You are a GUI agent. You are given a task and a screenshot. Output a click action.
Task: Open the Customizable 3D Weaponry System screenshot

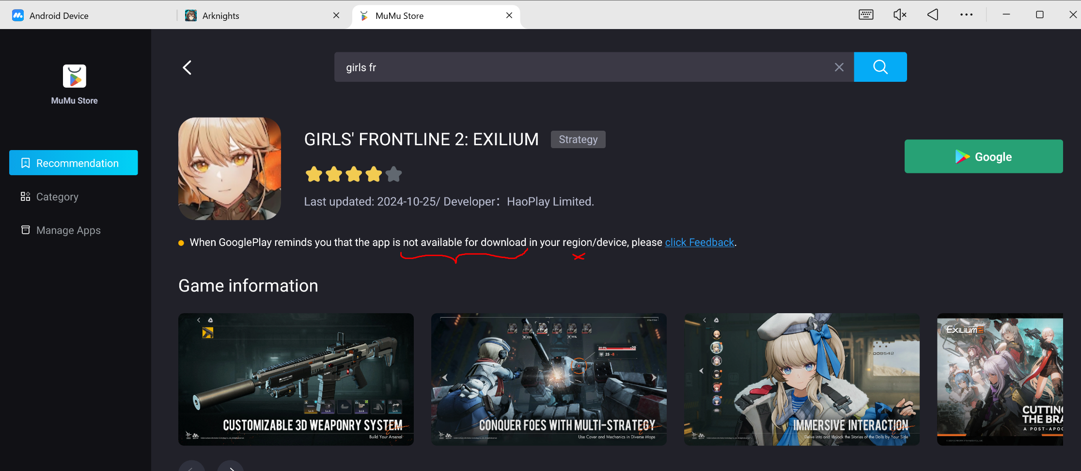click(x=296, y=380)
